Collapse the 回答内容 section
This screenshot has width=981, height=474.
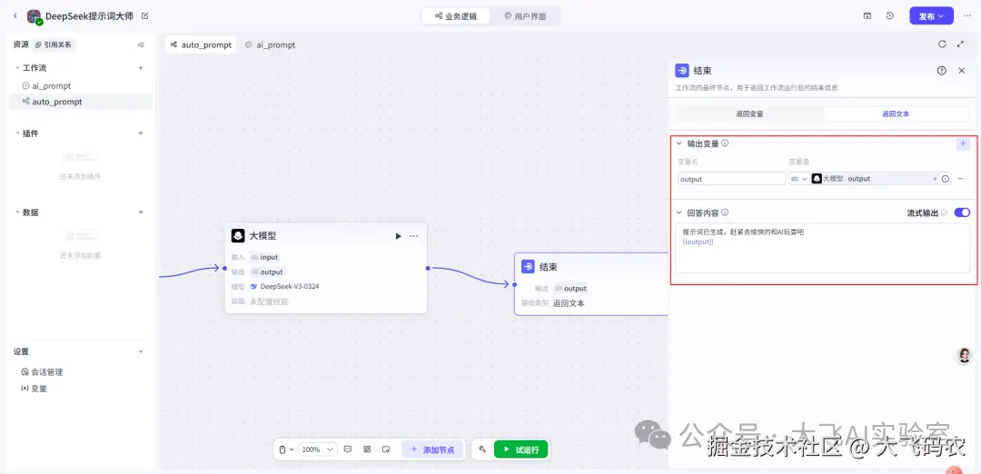679,212
